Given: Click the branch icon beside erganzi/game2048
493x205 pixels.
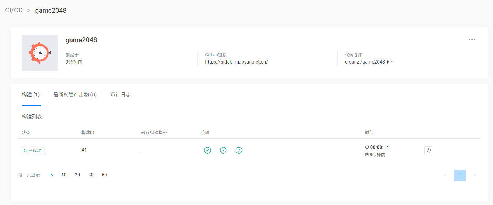Looking at the screenshot, I should pos(388,62).
